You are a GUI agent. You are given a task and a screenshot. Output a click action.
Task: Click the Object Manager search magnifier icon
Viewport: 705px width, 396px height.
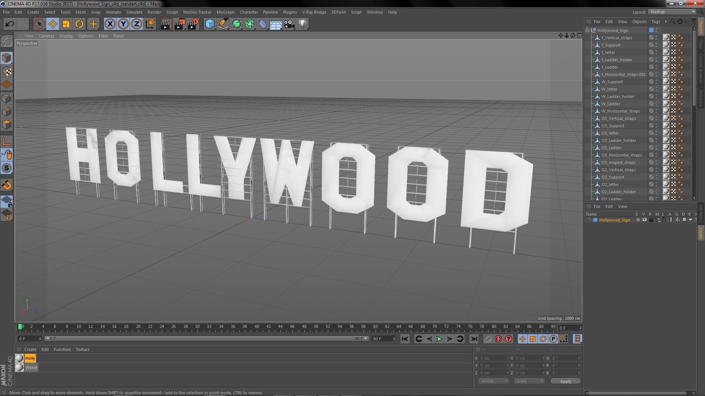point(673,22)
